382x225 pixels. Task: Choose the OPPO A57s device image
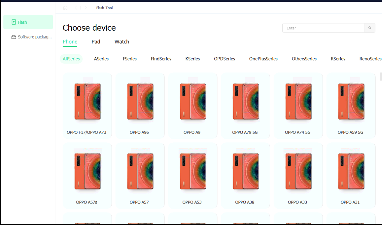(87, 171)
